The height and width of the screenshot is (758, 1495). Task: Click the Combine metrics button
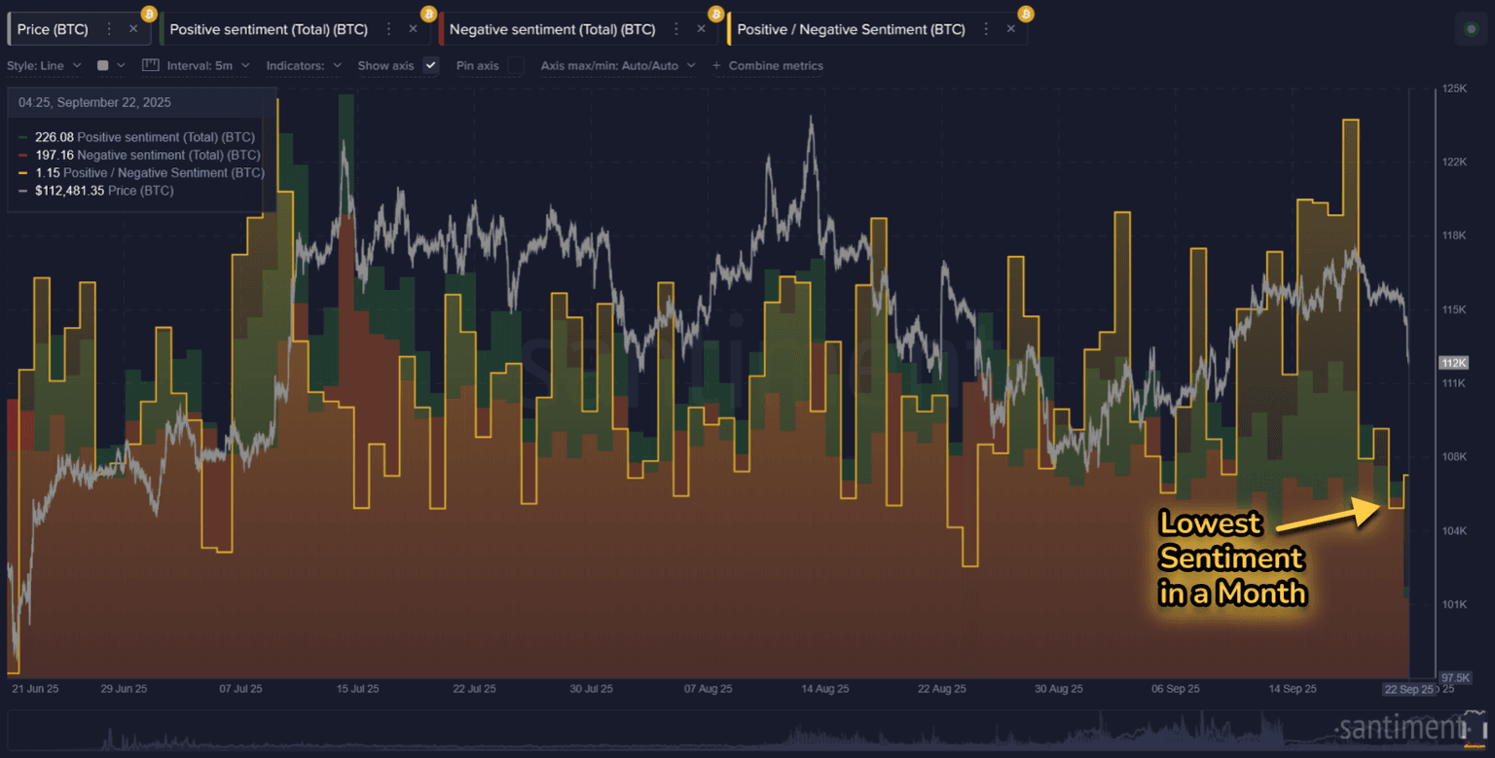(768, 65)
